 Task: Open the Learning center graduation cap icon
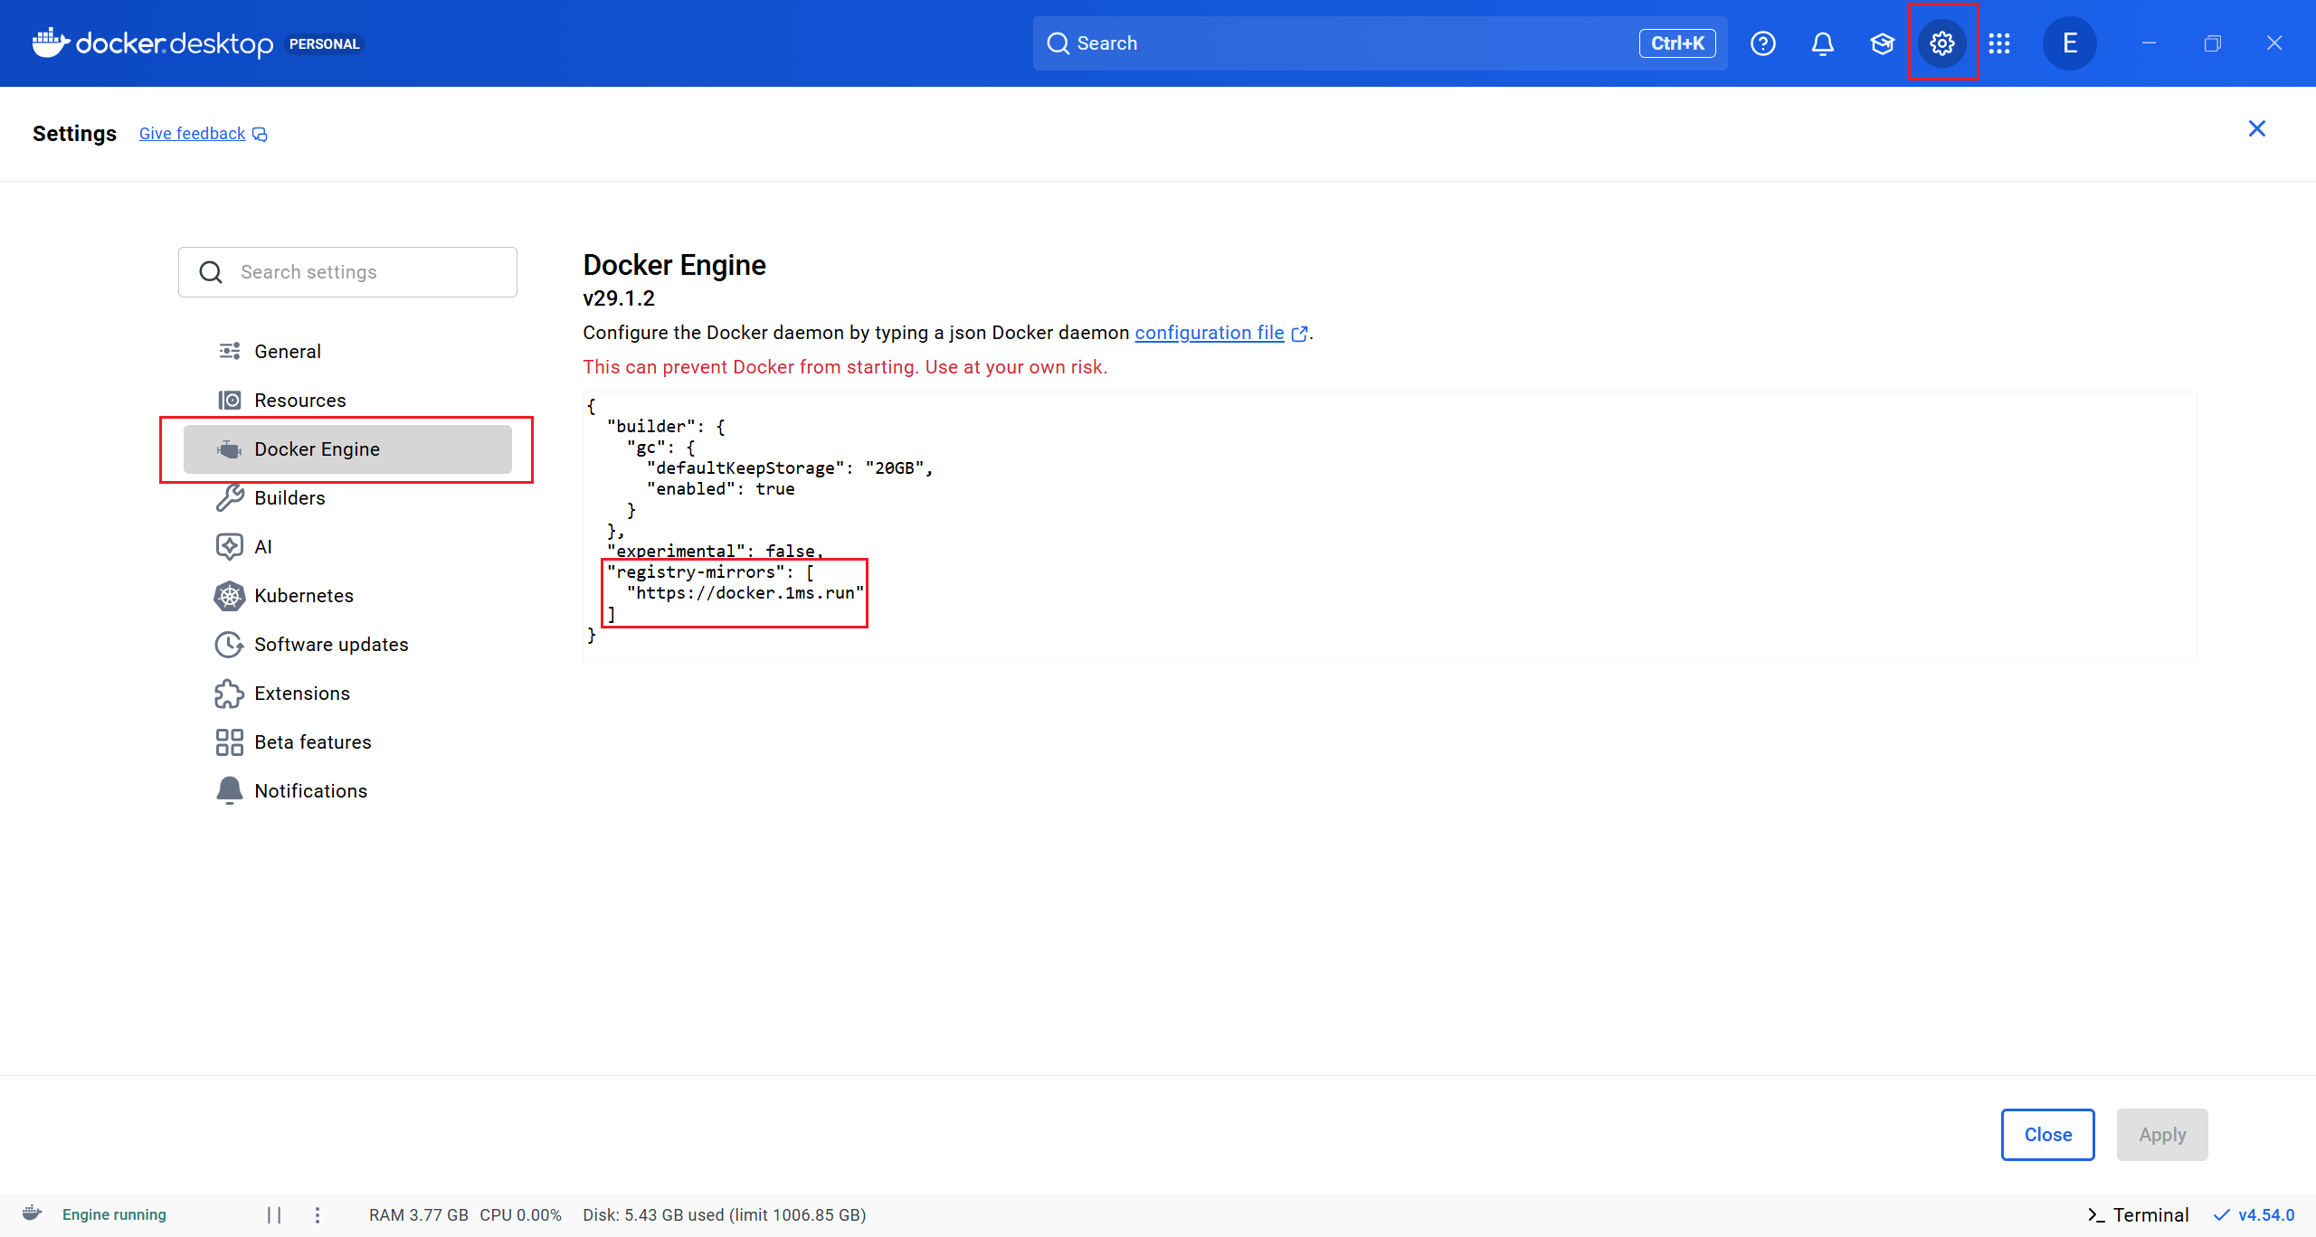(x=1882, y=43)
